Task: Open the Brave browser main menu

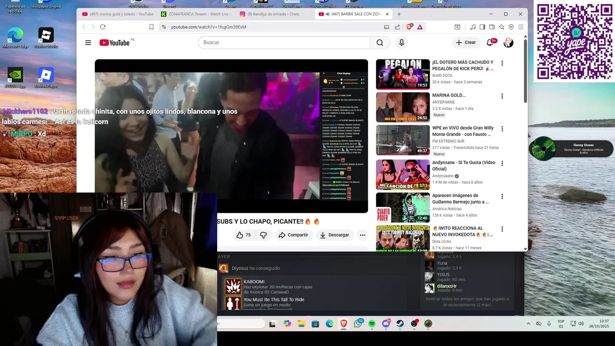Action: [x=521, y=27]
